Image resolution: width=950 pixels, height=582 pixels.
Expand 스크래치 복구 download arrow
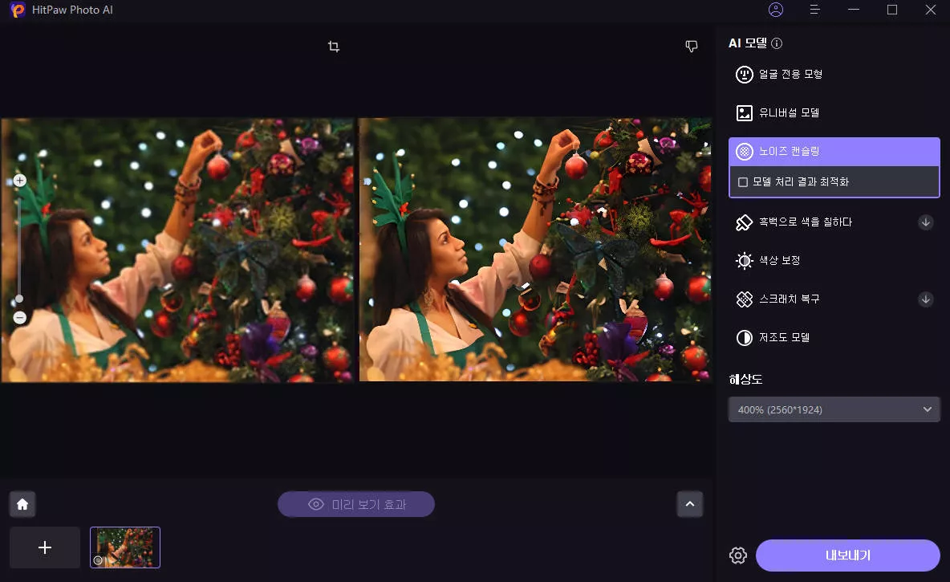pos(926,299)
